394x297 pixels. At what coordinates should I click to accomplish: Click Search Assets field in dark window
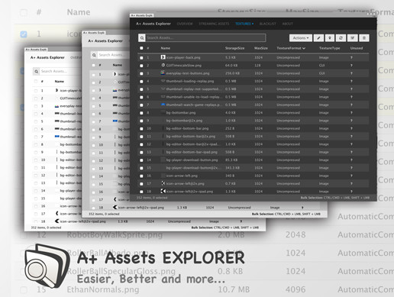205,38
